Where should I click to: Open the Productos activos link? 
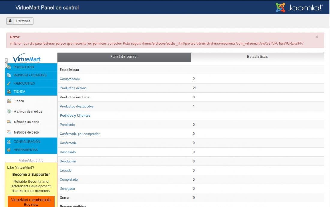tap(73, 88)
